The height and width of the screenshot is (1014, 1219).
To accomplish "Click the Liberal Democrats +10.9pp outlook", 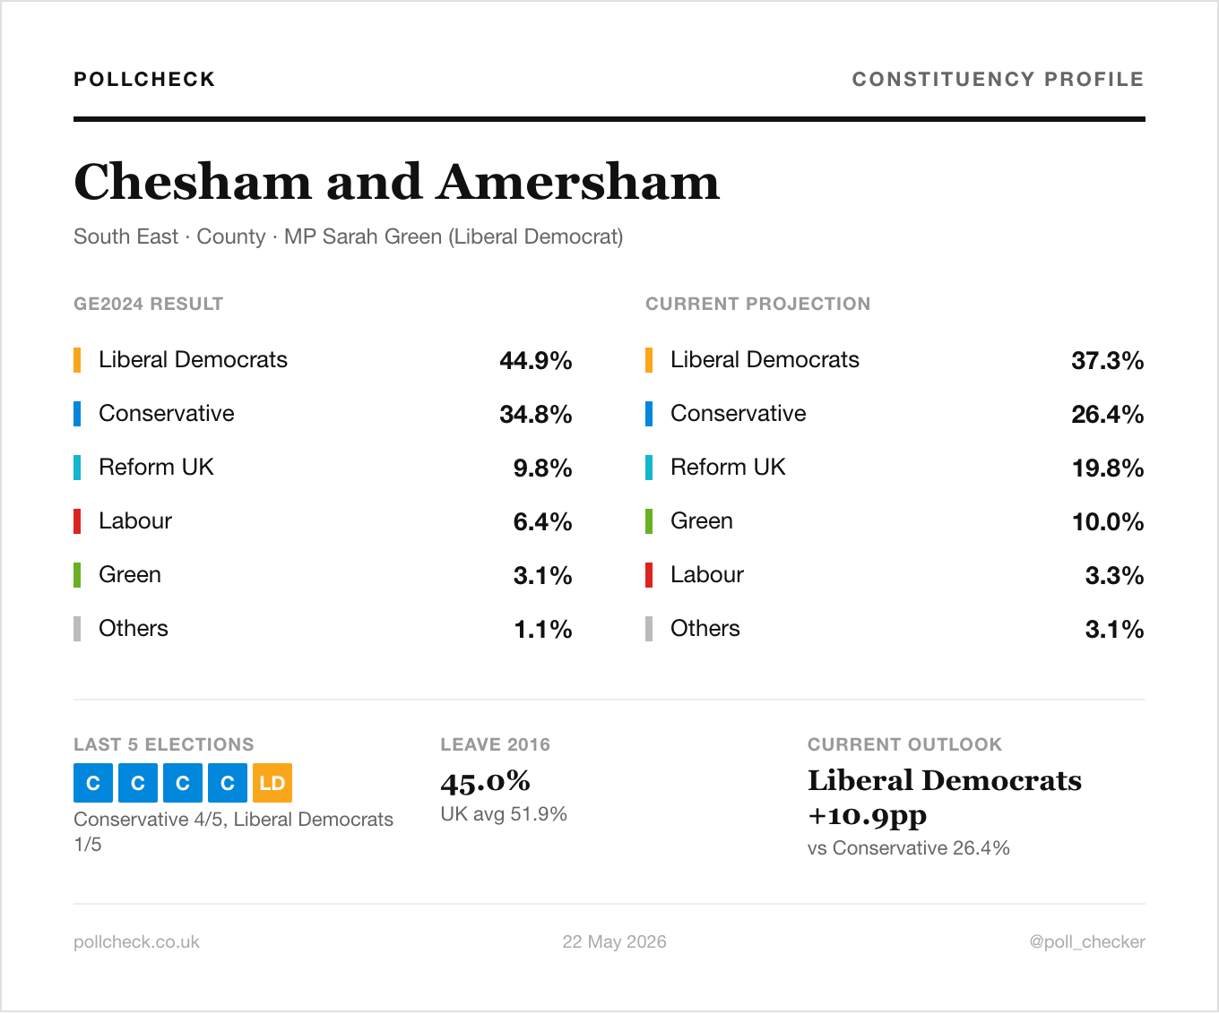I will [945, 798].
